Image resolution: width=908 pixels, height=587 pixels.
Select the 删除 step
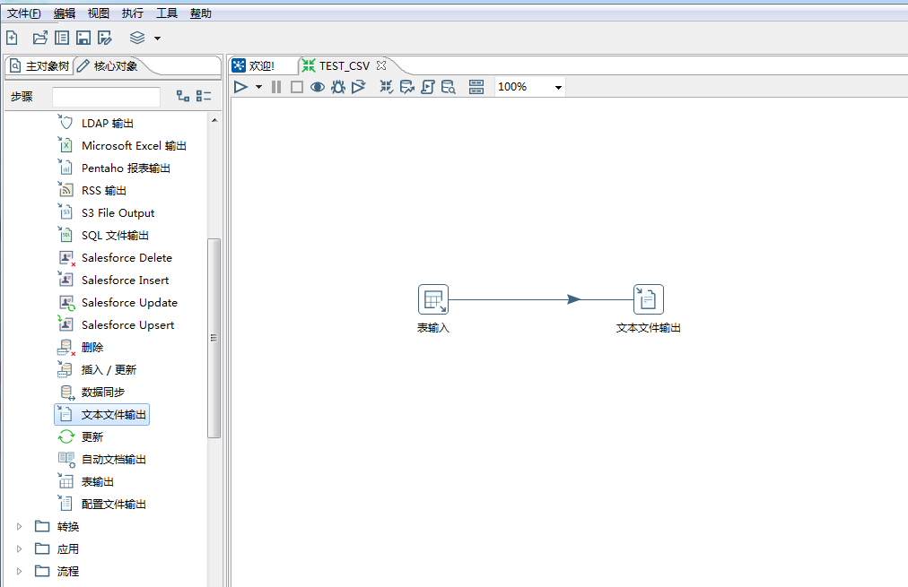click(81, 348)
